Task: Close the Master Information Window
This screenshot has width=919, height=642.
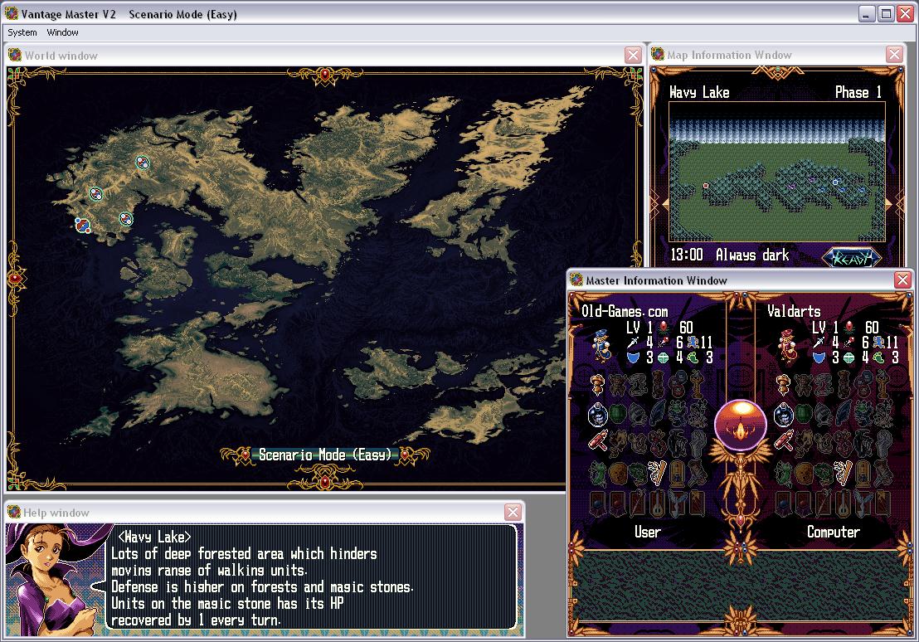Action: 903,280
